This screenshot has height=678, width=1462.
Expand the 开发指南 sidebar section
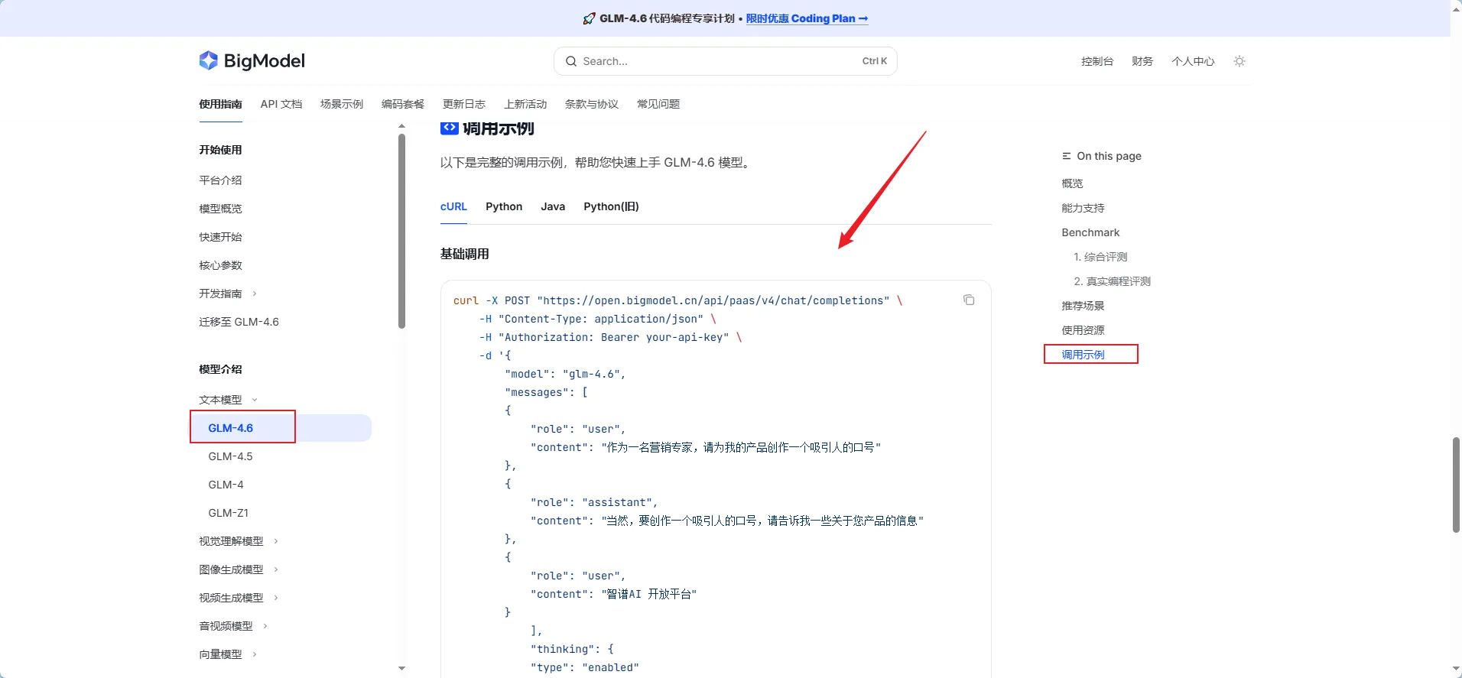255,294
